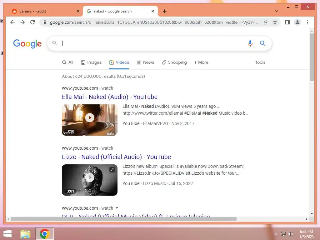Switch to the All results tab
Screen dimensions: 320x240
pos(67,62)
